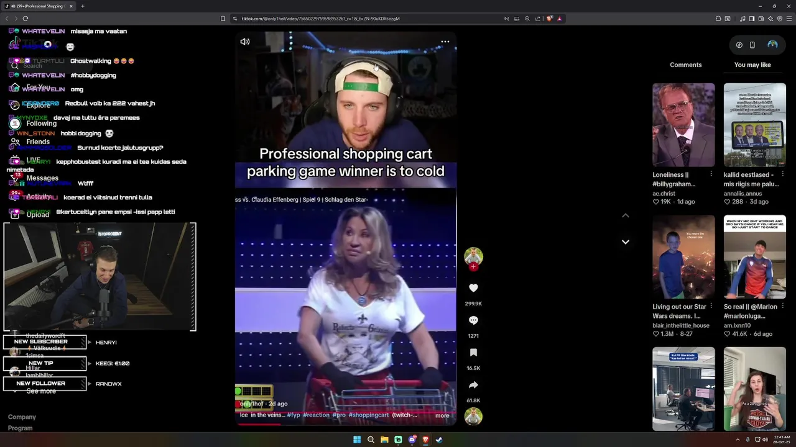Like the video with heart icon
The width and height of the screenshot is (796, 447).
[473, 288]
